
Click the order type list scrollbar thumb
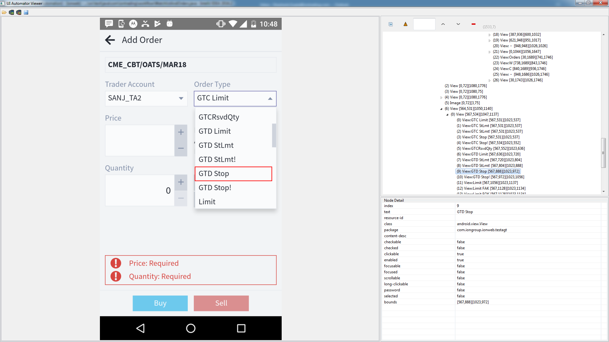pos(274,136)
